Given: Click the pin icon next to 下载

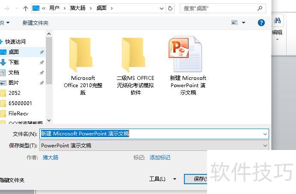Looking at the screenshot, I should click(42, 62).
